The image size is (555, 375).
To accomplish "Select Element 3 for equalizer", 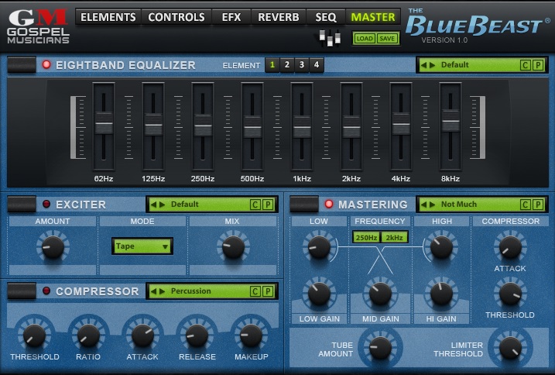I will [x=302, y=65].
